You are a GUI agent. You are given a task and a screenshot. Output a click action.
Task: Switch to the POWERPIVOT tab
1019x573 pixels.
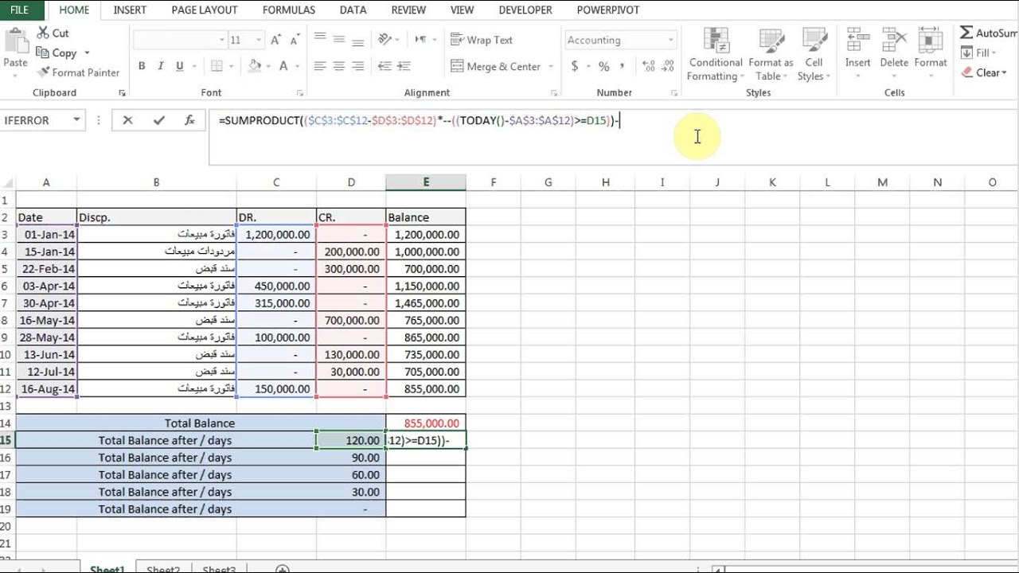point(608,10)
